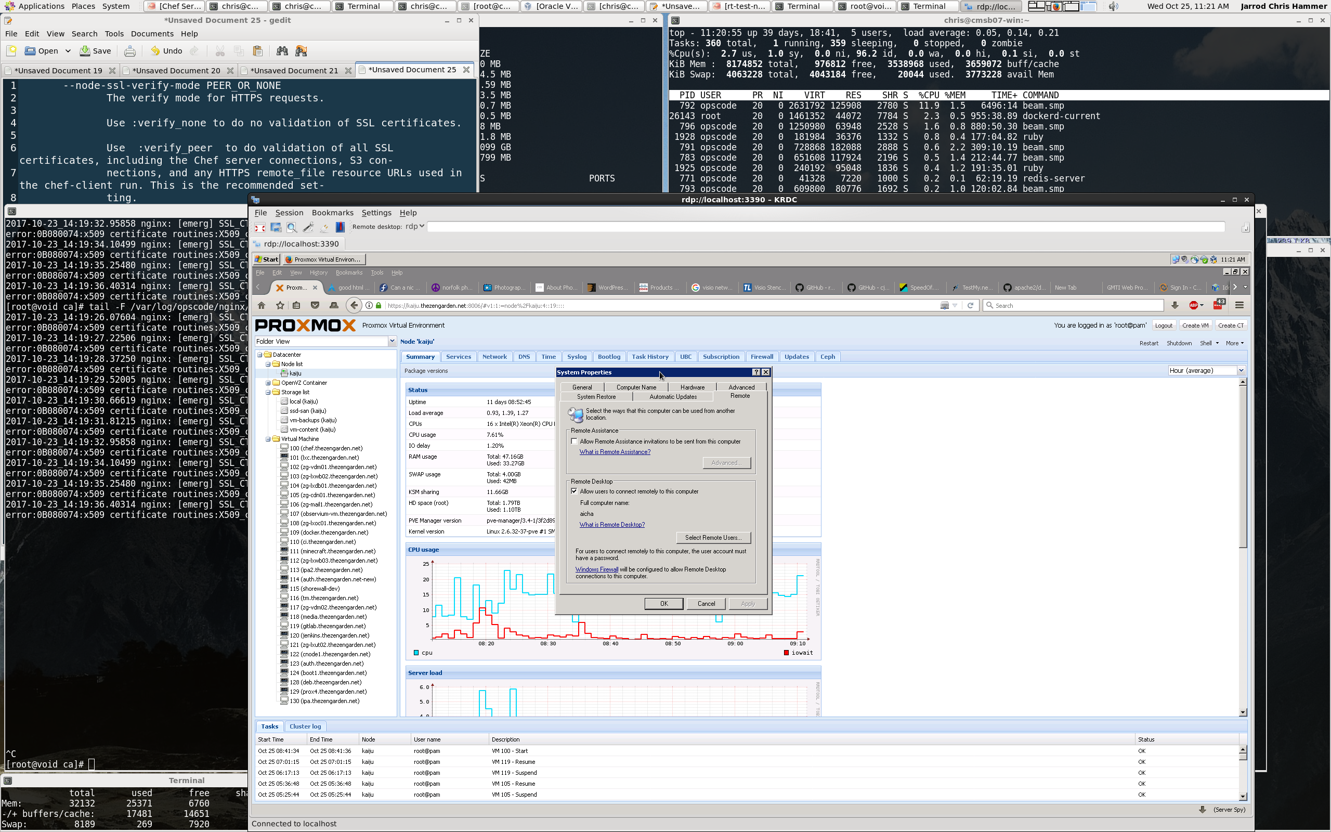Screen dimensions: 1331x832
Task: Open the Folder View dropdown in Proxmox
Action: coord(392,342)
